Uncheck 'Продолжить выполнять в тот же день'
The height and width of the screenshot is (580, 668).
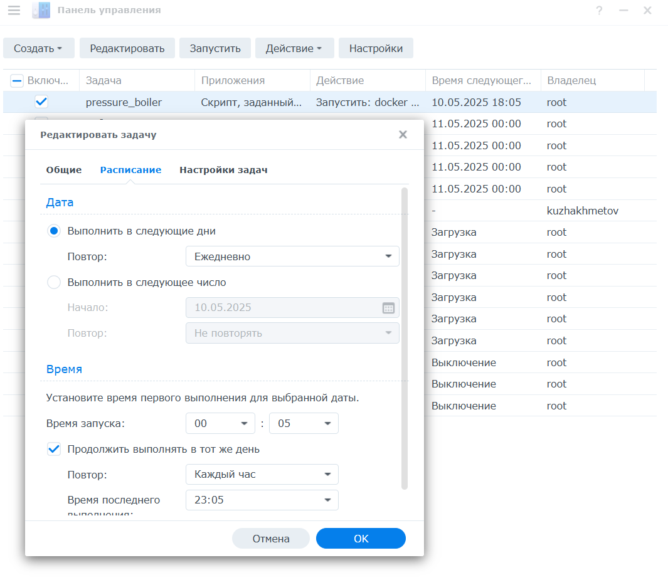tap(54, 449)
